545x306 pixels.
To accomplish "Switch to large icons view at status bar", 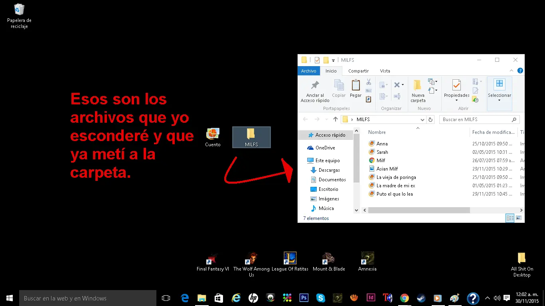I will (x=519, y=218).
